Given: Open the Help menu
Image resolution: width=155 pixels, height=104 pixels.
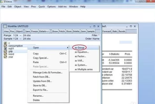Looking at the screenshot, I should coord(83,7).
